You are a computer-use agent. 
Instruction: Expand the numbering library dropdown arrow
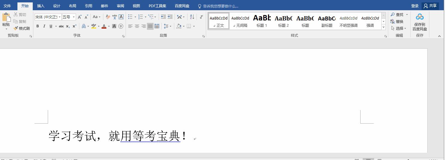point(145,17)
